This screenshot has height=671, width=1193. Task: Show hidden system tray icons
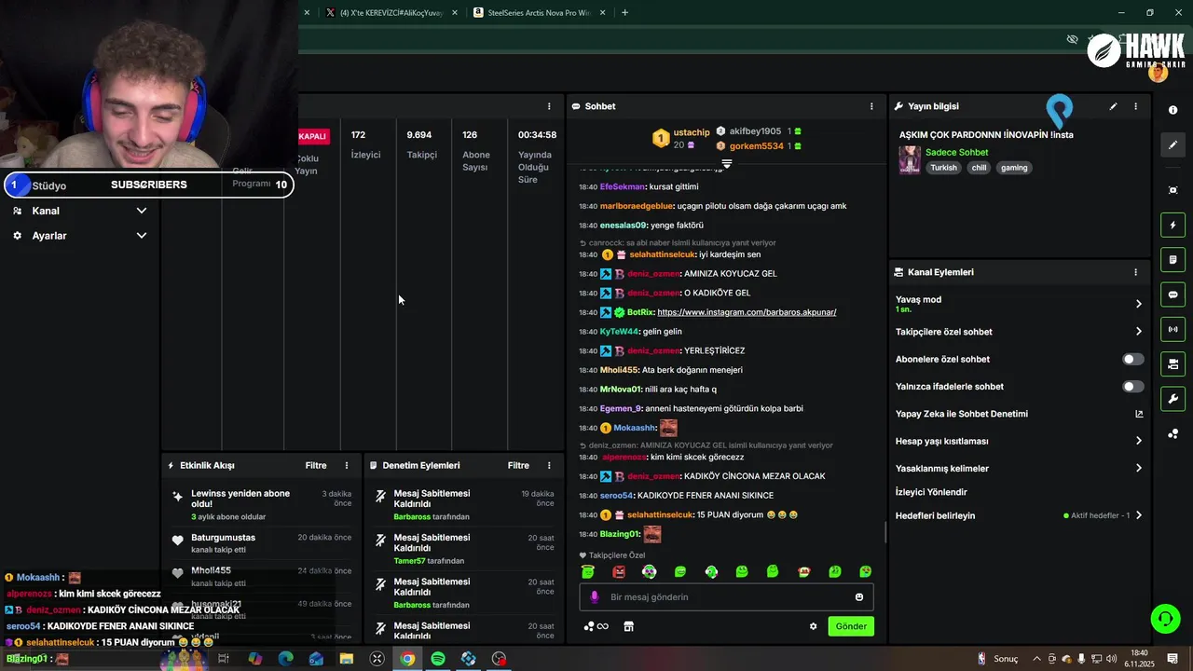[1036, 659]
